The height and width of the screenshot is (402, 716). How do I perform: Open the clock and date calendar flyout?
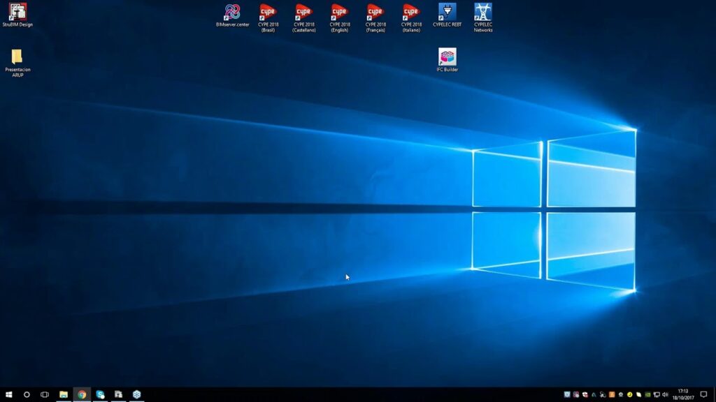click(x=683, y=394)
